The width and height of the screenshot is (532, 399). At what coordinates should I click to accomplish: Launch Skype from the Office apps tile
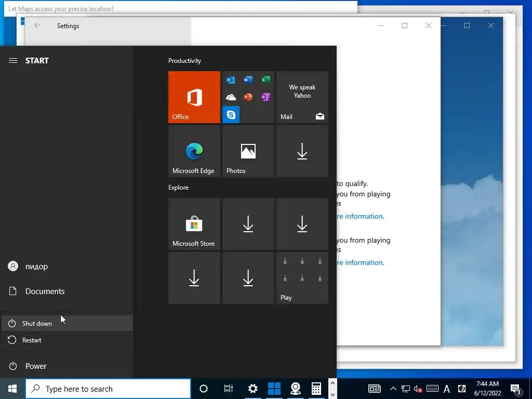[x=231, y=115]
